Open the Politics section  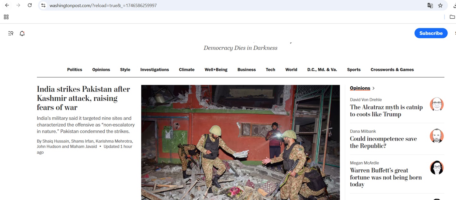74,70
